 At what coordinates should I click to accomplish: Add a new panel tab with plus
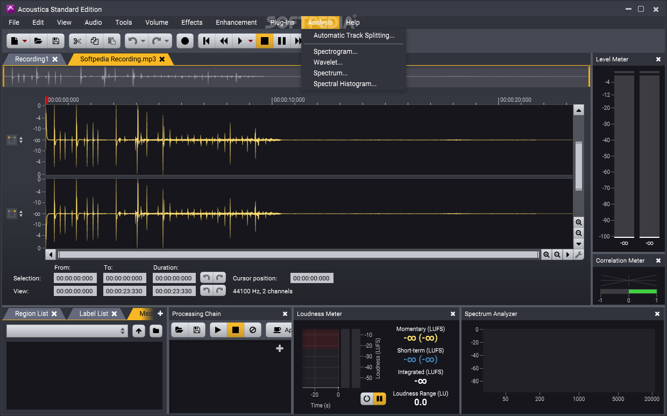point(160,314)
